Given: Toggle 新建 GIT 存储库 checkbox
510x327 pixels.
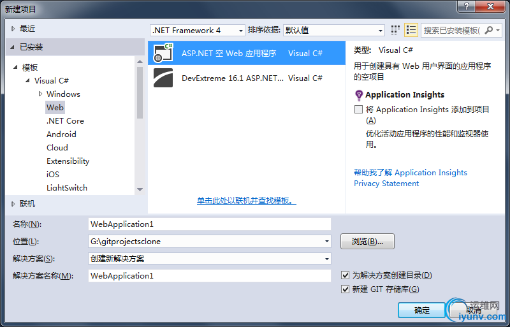Looking at the screenshot, I should [x=345, y=289].
